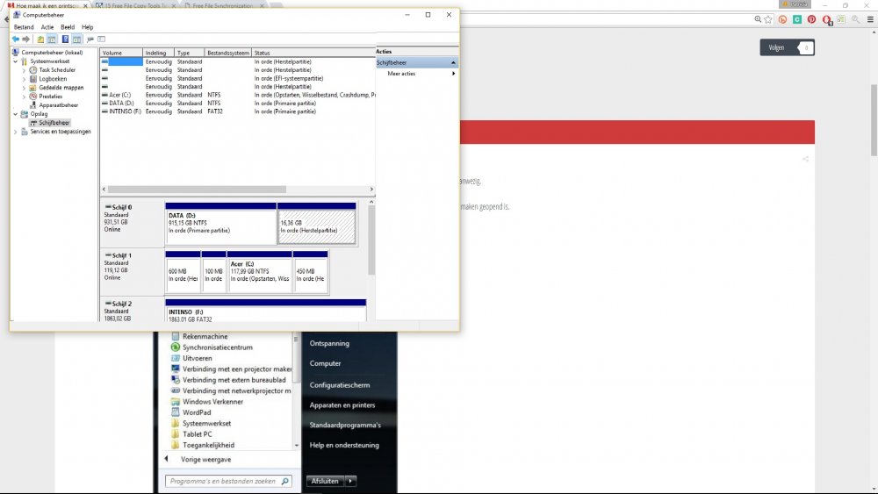Click Meer acties in Actions pane

tap(401, 74)
